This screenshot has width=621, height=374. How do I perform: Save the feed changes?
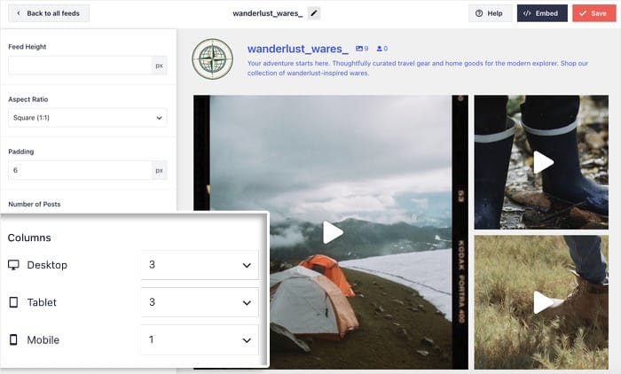[593, 13]
